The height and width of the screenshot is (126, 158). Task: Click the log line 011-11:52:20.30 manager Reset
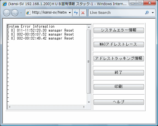[x=41, y=30]
